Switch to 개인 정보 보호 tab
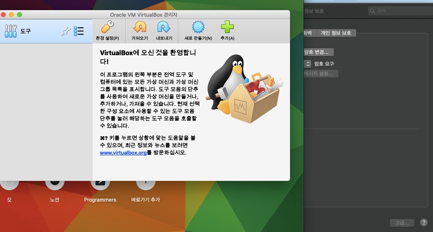 336,33
